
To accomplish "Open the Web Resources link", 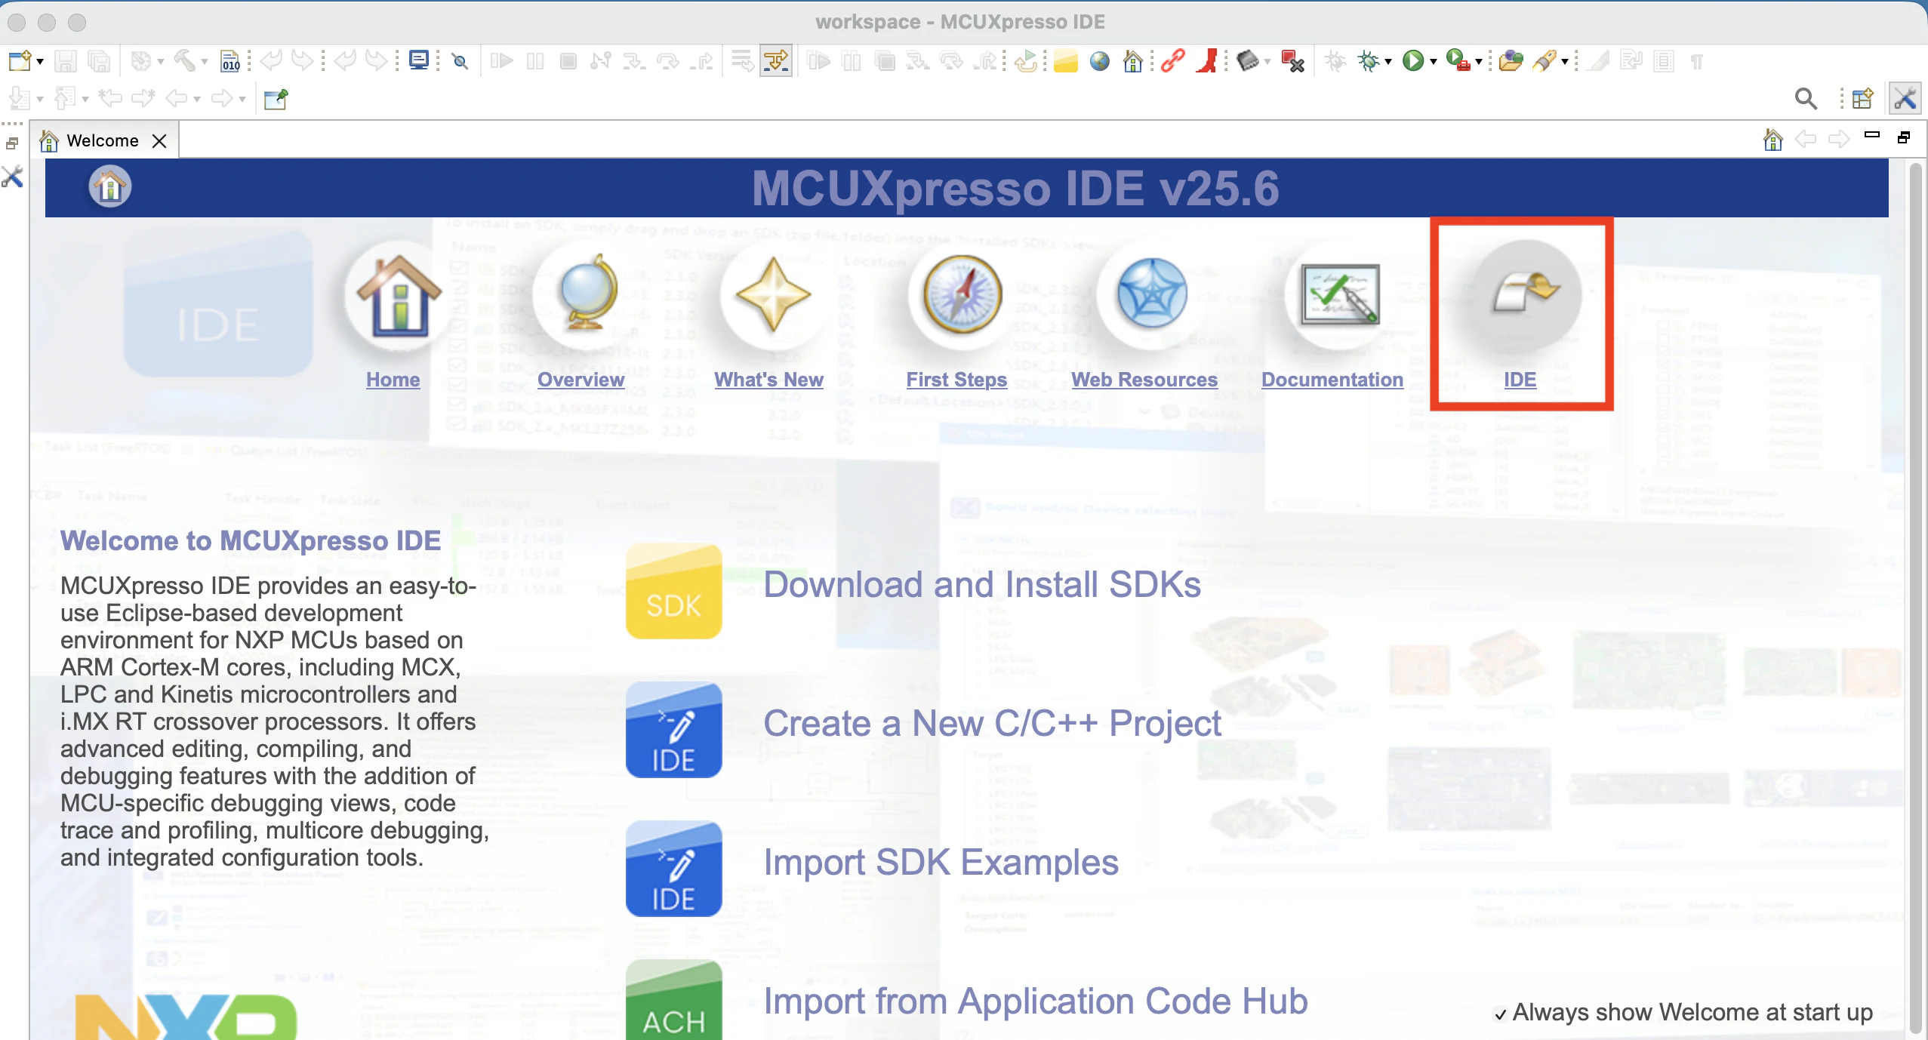I will click(x=1144, y=380).
